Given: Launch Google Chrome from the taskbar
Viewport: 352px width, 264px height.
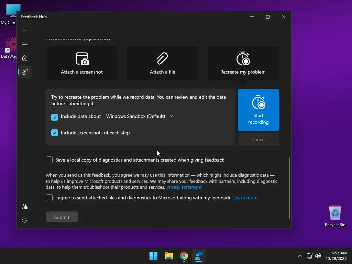Looking at the screenshot, I should tap(184, 256).
